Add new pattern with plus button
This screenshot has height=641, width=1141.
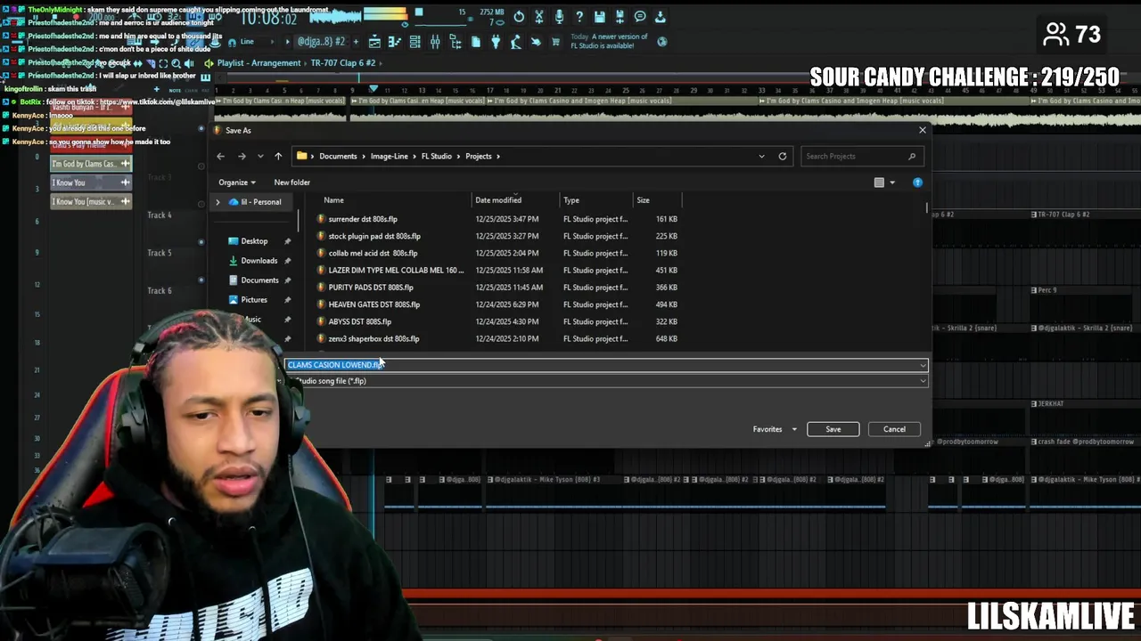coord(356,42)
